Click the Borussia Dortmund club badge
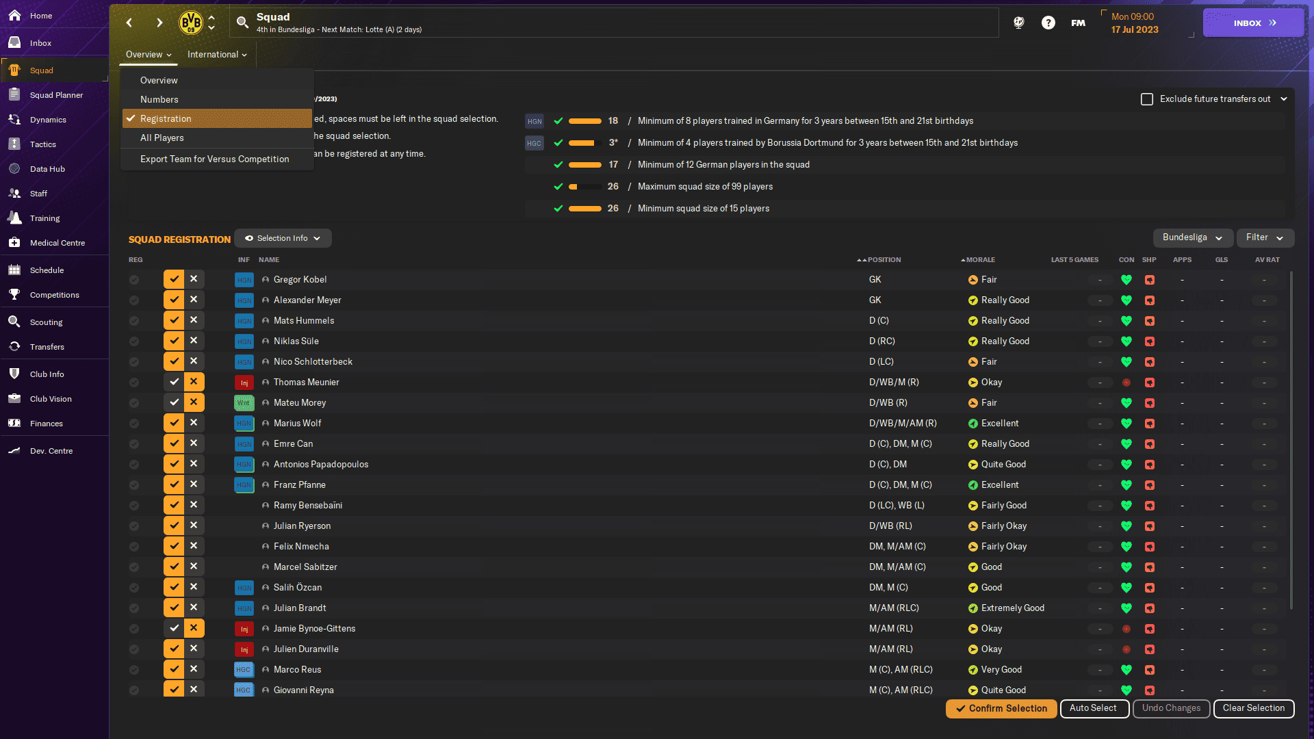This screenshot has height=739, width=1314. (191, 23)
